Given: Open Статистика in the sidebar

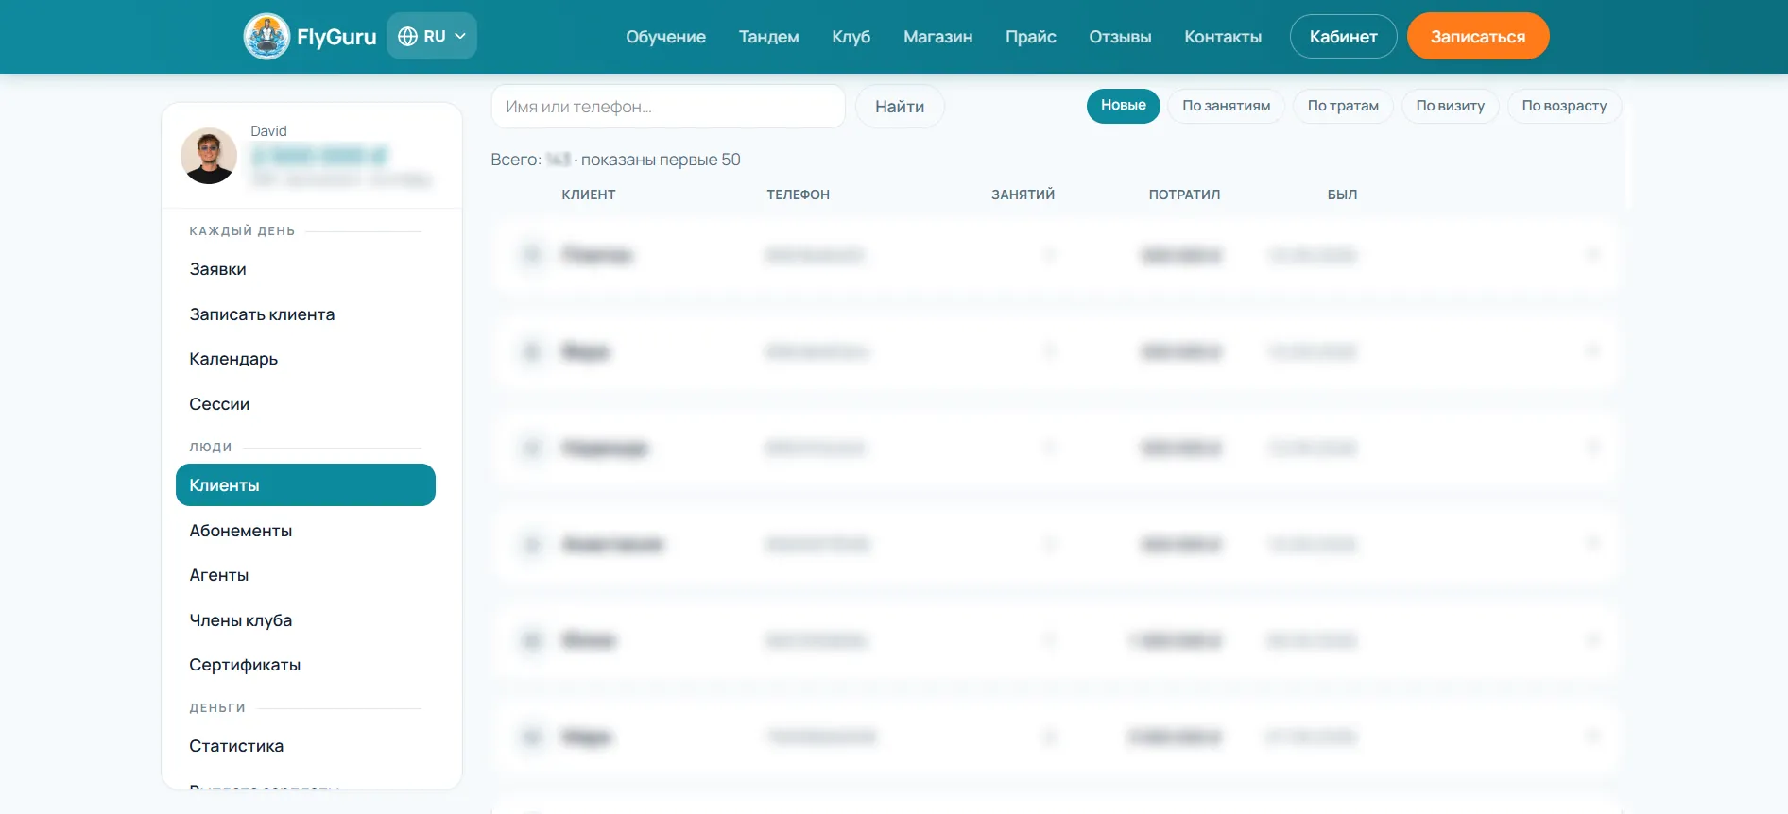Looking at the screenshot, I should [305, 746].
